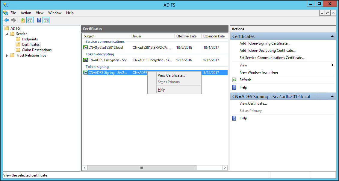Image resolution: width=339 pixels, height=181 pixels.
Task: Click the AD FS icon in the title bar
Action: coord(6,5)
